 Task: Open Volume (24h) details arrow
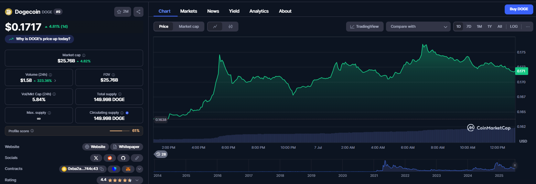click(55, 81)
